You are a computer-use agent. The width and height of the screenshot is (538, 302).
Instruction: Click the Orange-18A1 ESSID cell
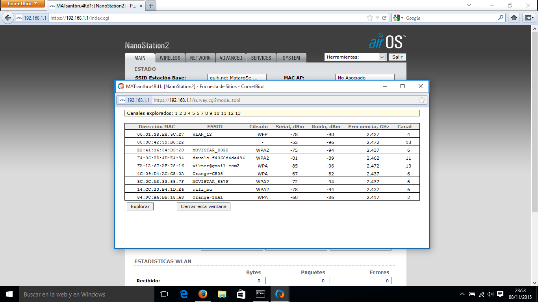[208, 197]
